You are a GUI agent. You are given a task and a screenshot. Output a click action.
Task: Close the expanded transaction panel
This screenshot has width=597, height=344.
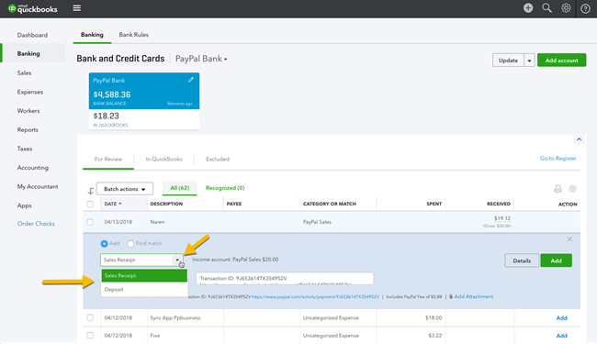[569, 239]
